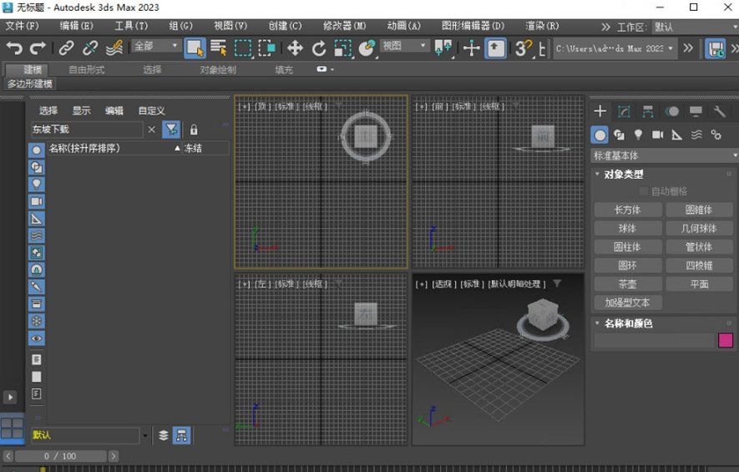Open the 渲染(R) menu

[542, 26]
